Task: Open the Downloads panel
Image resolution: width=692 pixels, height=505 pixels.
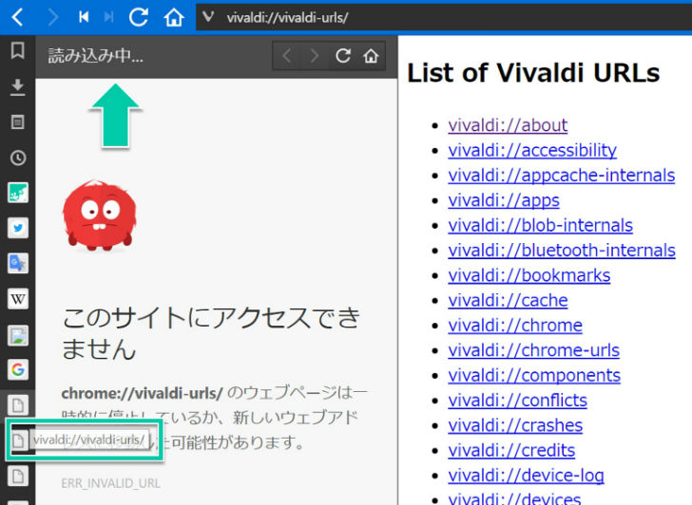Action: pyautogui.click(x=18, y=86)
